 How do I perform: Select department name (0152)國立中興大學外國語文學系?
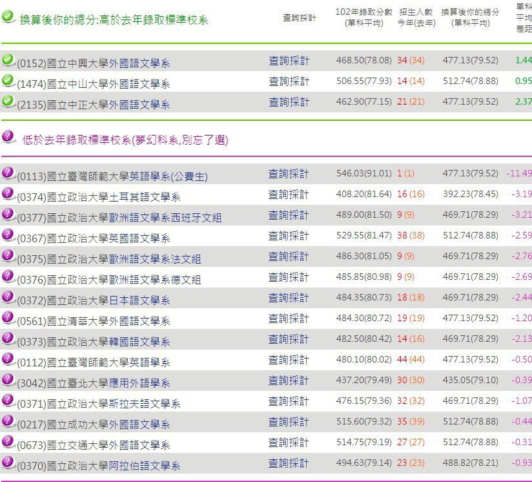click(94, 63)
